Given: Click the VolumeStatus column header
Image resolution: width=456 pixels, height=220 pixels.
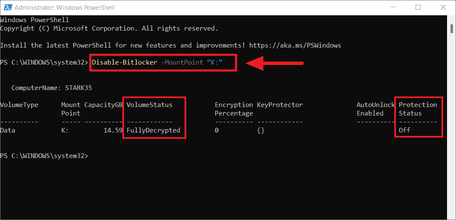Looking at the screenshot, I should [x=150, y=105].
